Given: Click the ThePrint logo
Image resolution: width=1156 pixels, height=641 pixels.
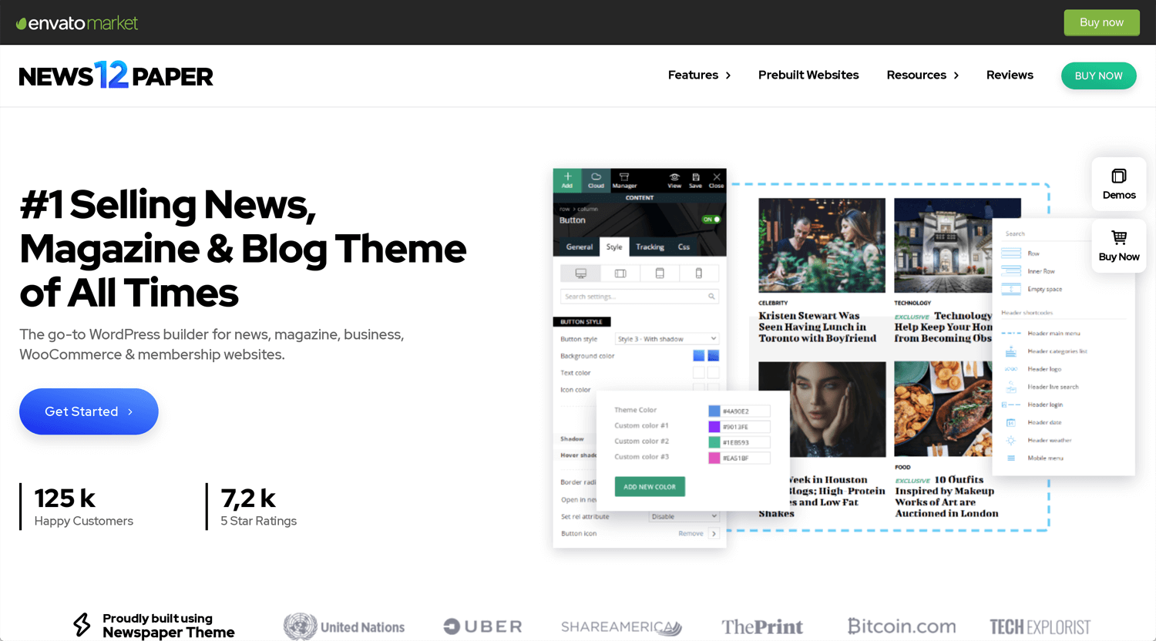Looking at the screenshot, I should pos(762,626).
